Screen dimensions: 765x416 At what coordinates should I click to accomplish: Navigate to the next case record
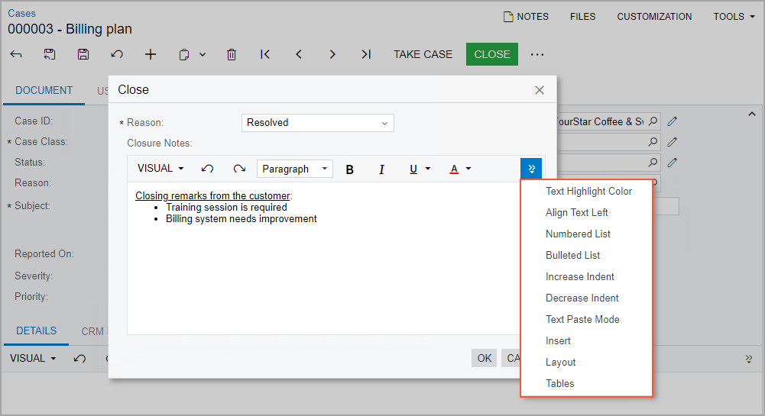(x=332, y=54)
